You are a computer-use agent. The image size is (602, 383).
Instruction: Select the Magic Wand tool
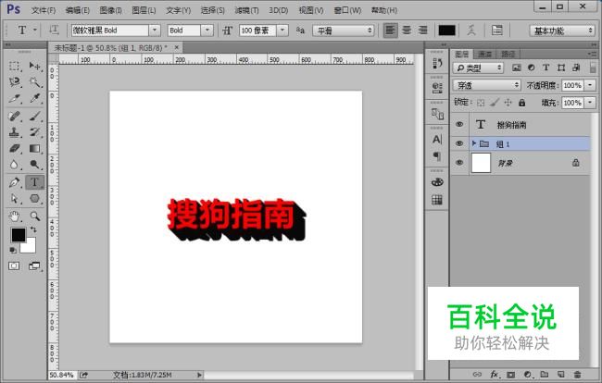point(35,82)
